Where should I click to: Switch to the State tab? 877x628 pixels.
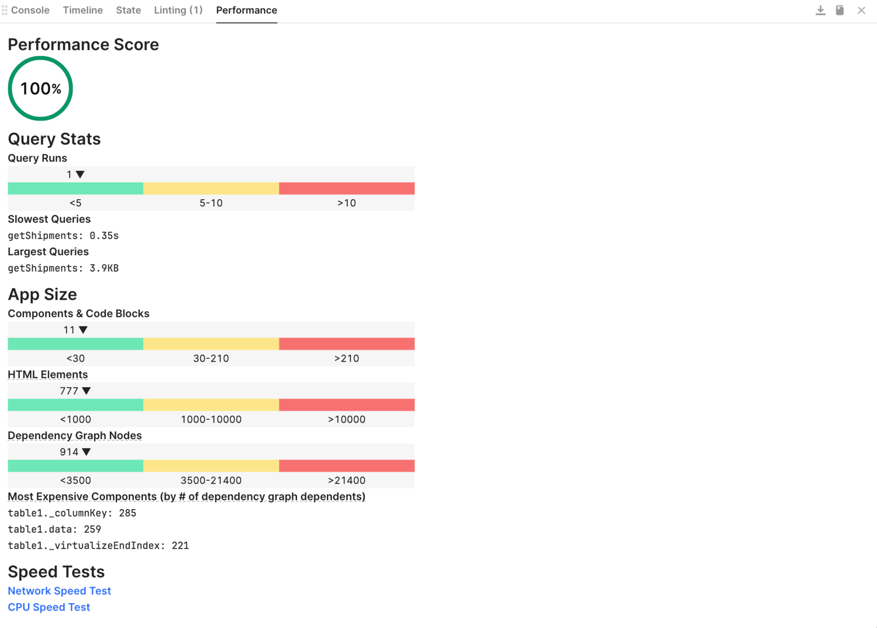(129, 10)
